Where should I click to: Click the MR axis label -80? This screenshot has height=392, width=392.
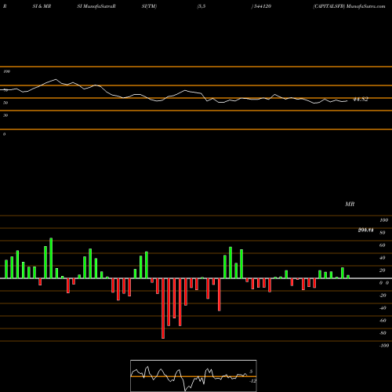point(383,333)
